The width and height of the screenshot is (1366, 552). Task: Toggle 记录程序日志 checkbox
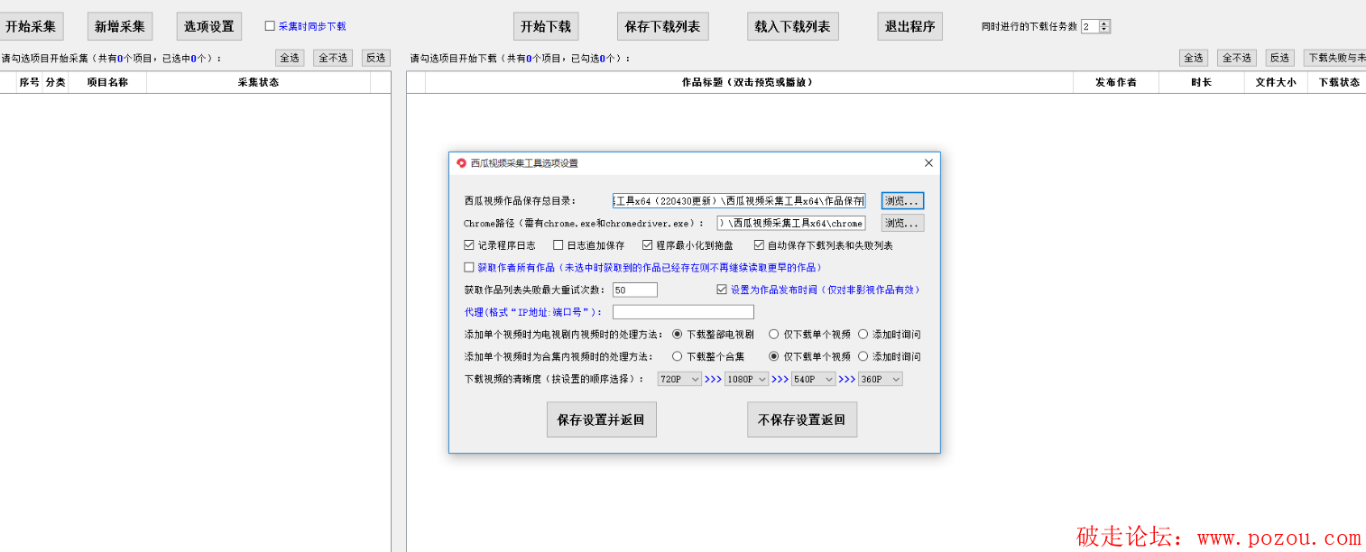click(469, 244)
